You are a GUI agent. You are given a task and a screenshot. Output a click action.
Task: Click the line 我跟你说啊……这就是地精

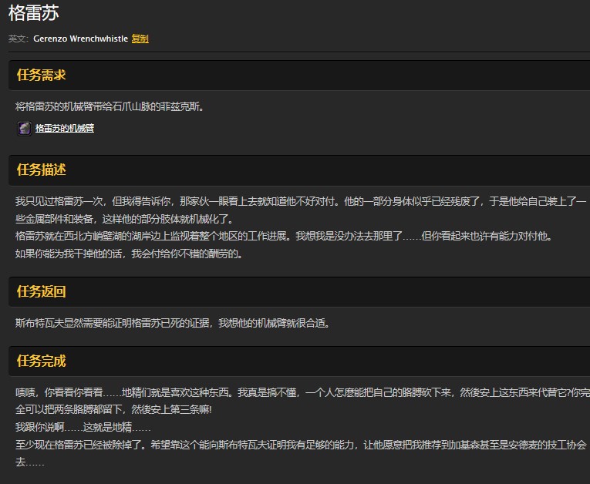(83, 427)
